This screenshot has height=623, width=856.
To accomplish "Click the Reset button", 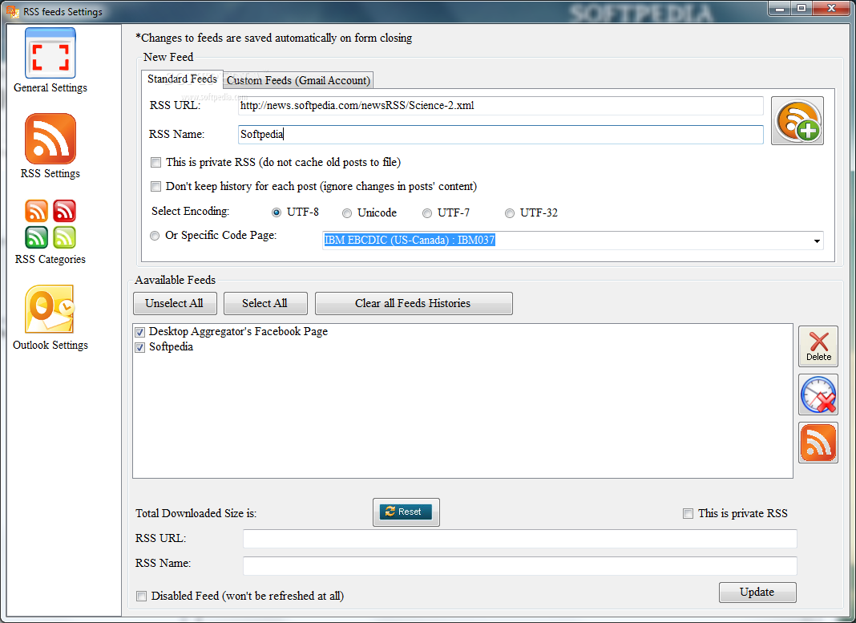I will pyautogui.click(x=406, y=512).
